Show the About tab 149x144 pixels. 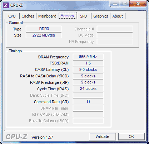pos(118,16)
